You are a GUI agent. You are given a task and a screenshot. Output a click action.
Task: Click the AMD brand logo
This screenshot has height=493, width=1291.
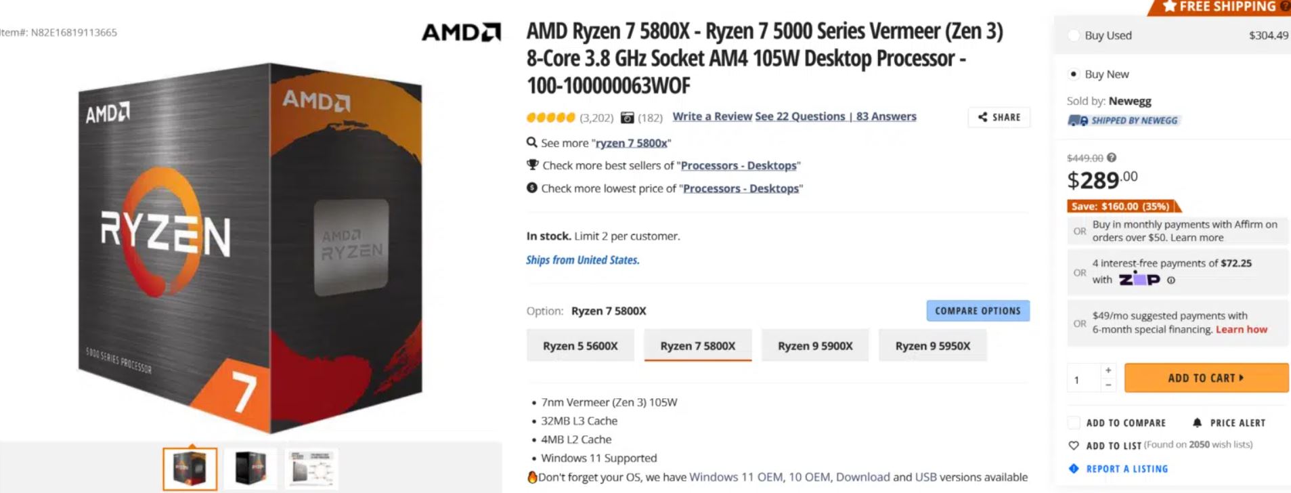click(461, 32)
